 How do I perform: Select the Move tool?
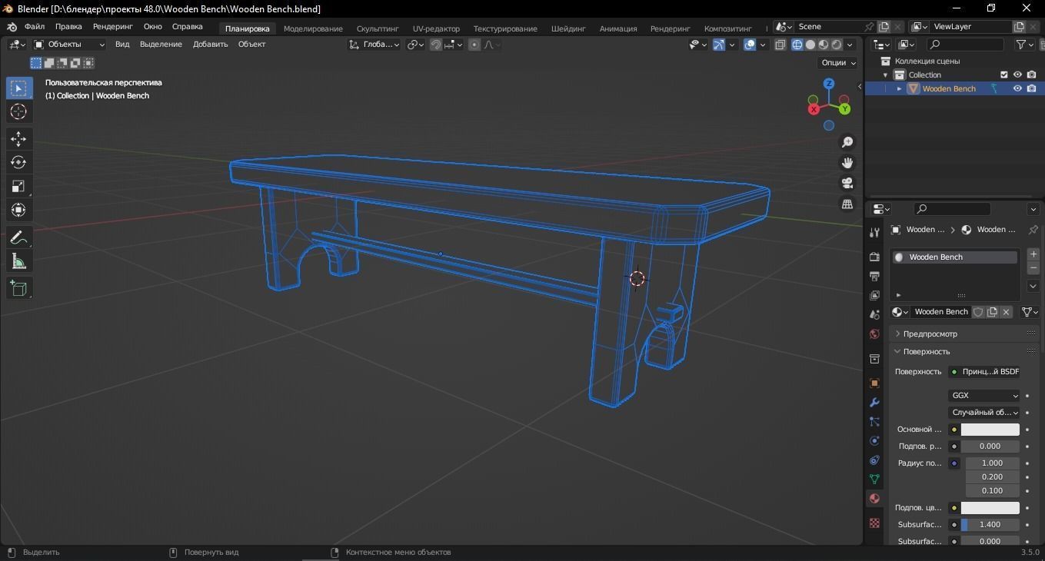pyautogui.click(x=18, y=139)
